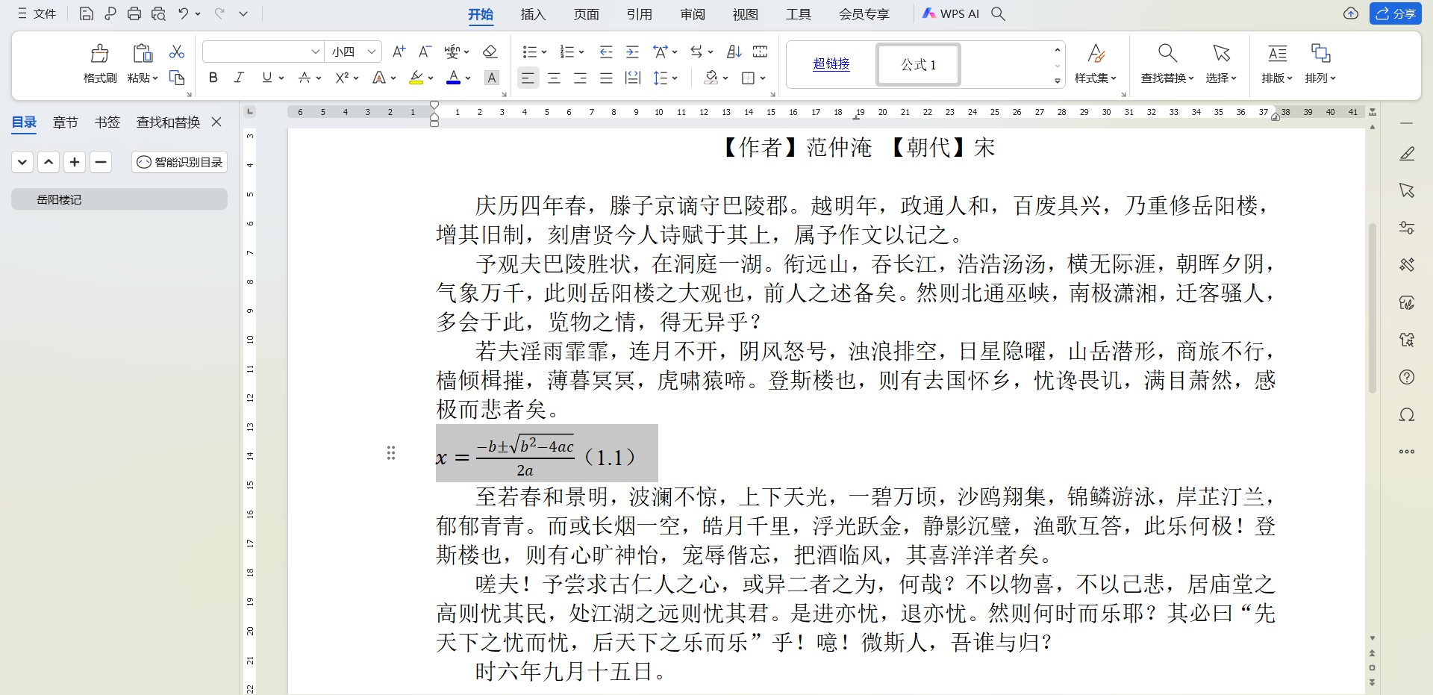Toggle left text alignment
The image size is (1433, 695).
pos(528,78)
